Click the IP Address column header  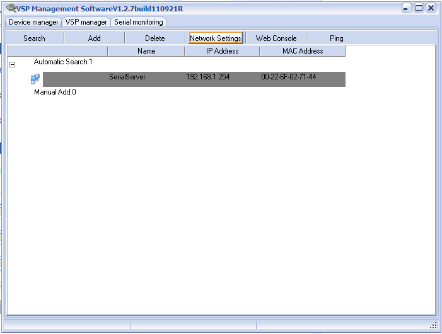click(222, 51)
